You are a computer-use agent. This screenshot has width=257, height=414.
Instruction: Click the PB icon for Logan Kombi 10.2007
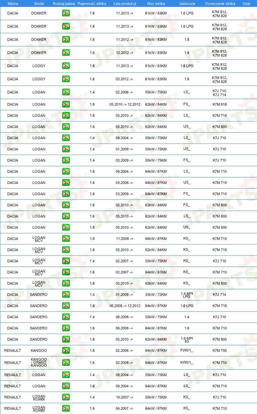(x=66, y=397)
